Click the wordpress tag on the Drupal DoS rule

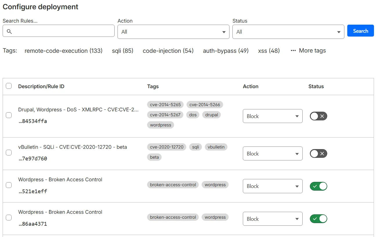160,125
